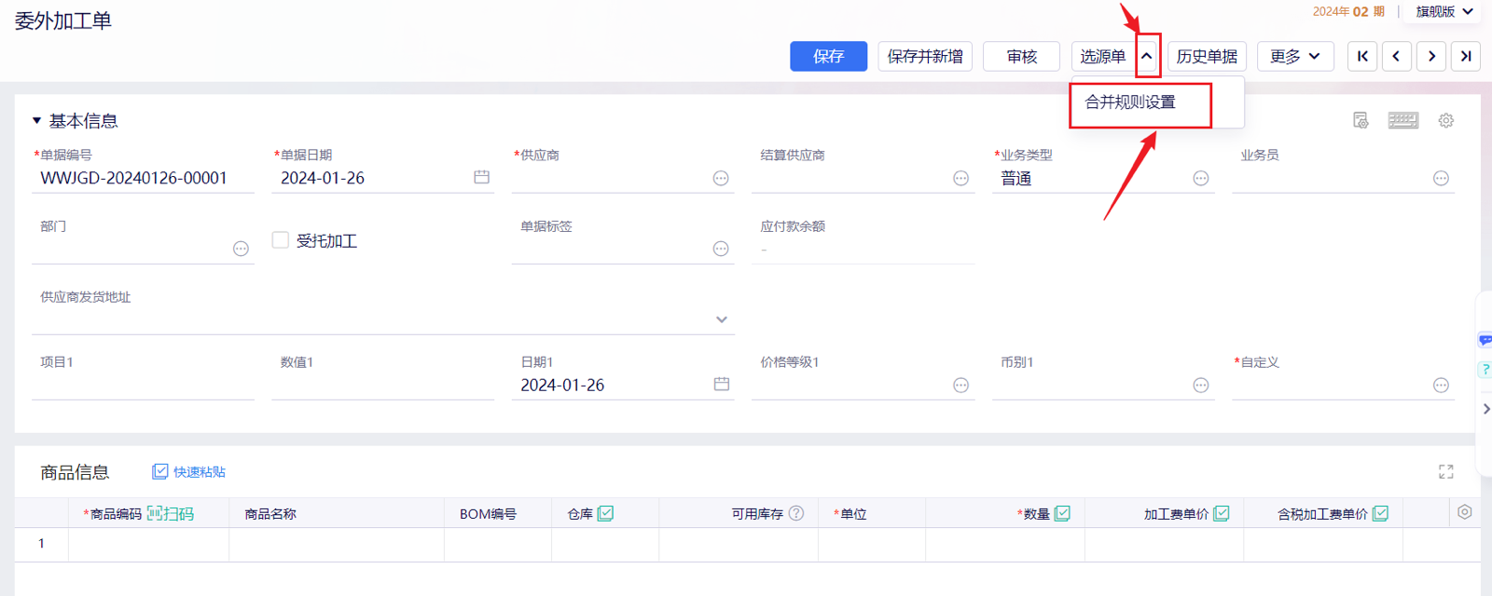Tick the 受托加工 checkbox
This screenshot has height=596, width=1492.
(280, 240)
